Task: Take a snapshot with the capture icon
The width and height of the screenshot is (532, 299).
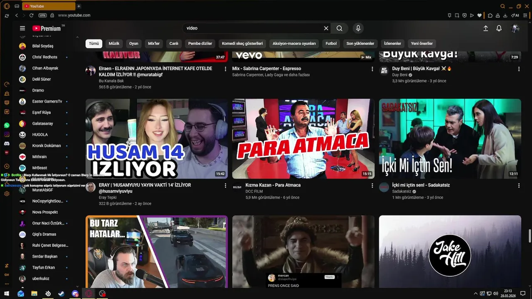Action: pos(457,15)
